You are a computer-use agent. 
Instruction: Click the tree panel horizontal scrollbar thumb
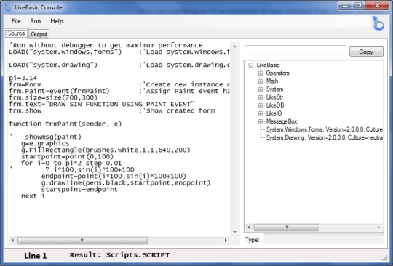coord(287,227)
